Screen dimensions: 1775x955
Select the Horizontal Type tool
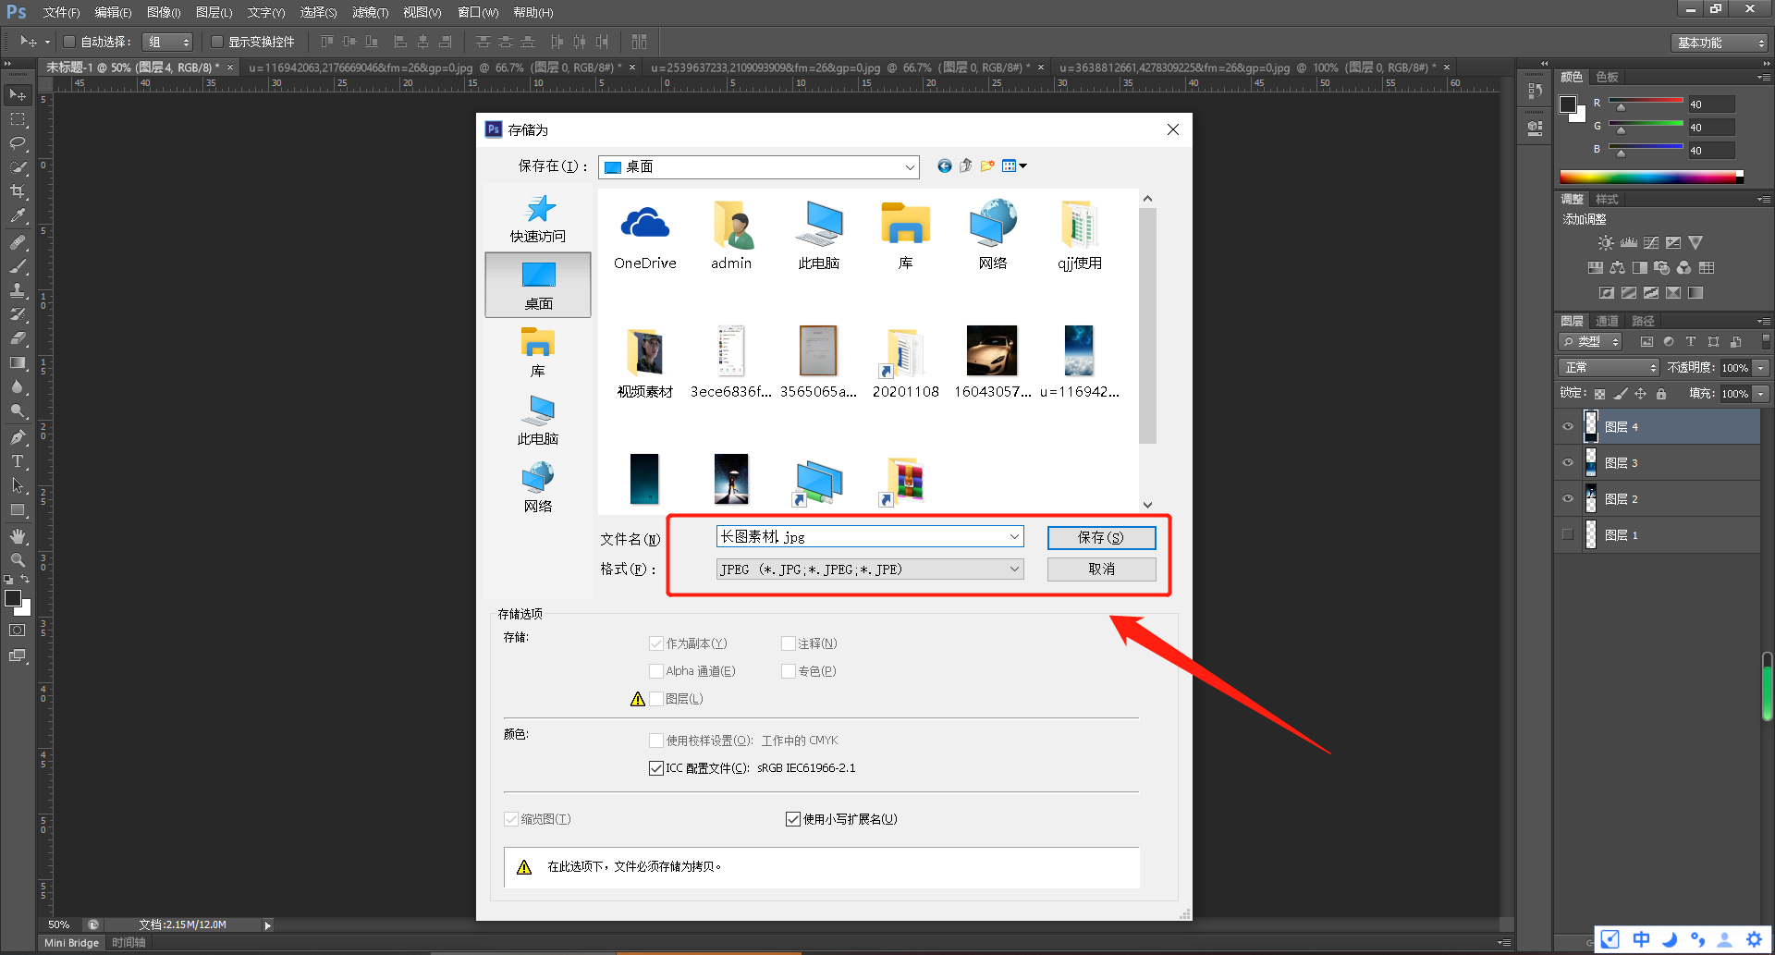(x=17, y=461)
